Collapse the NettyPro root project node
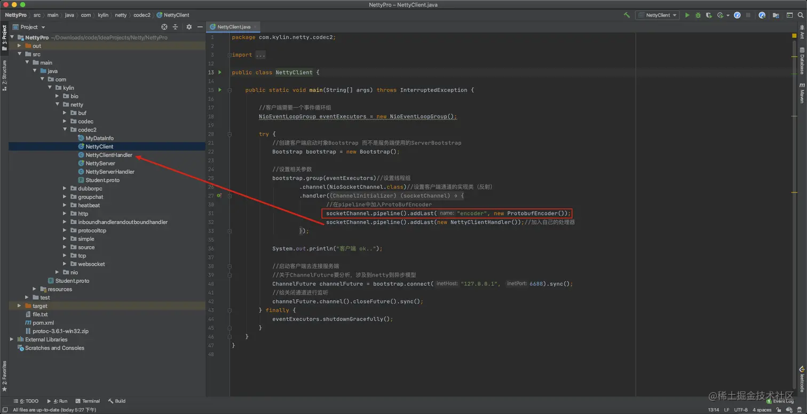The image size is (807, 414). click(12, 37)
